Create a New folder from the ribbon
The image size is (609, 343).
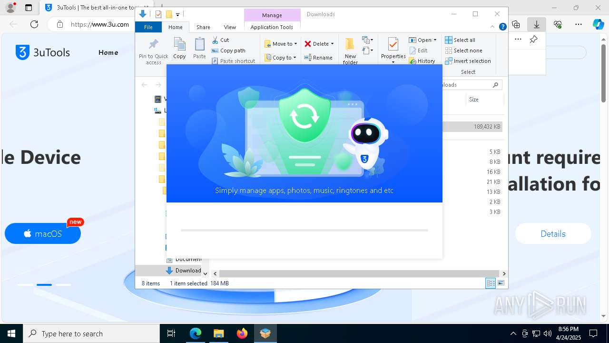coord(350,50)
